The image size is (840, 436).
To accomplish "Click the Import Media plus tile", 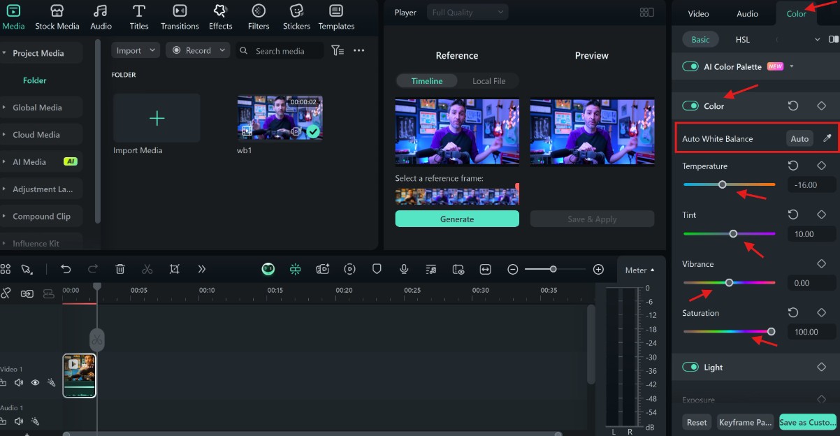I will click(157, 118).
